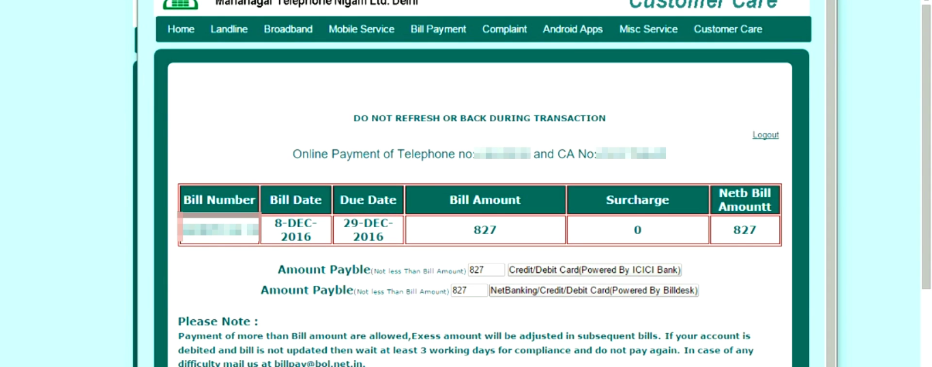Open the Landline menu

pyautogui.click(x=229, y=29)
